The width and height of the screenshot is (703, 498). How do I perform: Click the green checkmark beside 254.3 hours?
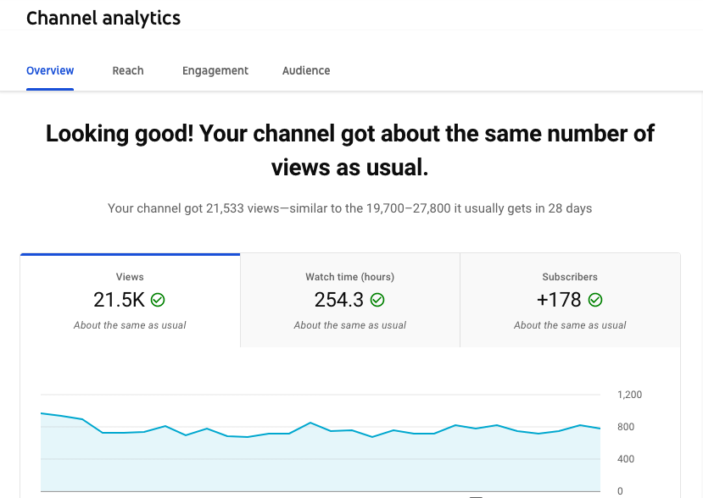pyautogui.click(x=378, y=300)
